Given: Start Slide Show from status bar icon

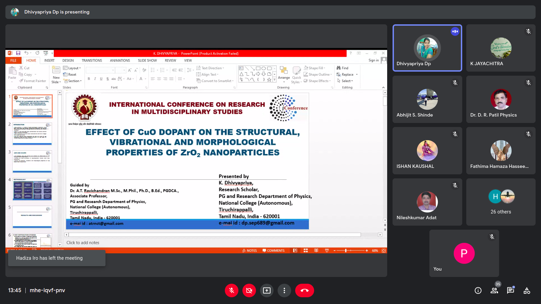Looking at the screenshot, I should 327,251.
